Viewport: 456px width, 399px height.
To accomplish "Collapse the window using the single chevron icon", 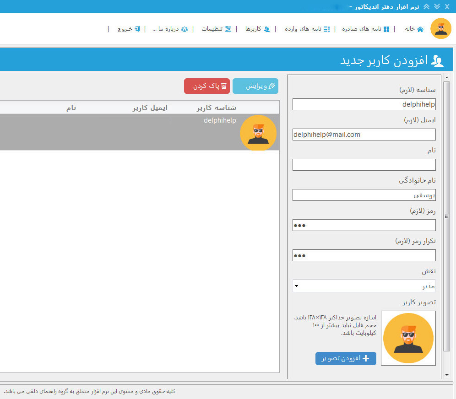I will point(426,6).
